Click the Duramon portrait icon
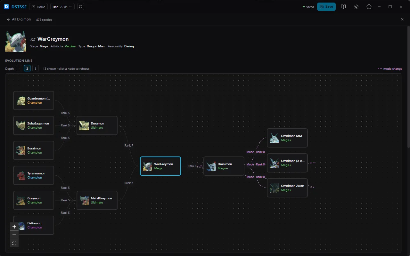Viewport: 410px width, 256px height. point(84,125)
